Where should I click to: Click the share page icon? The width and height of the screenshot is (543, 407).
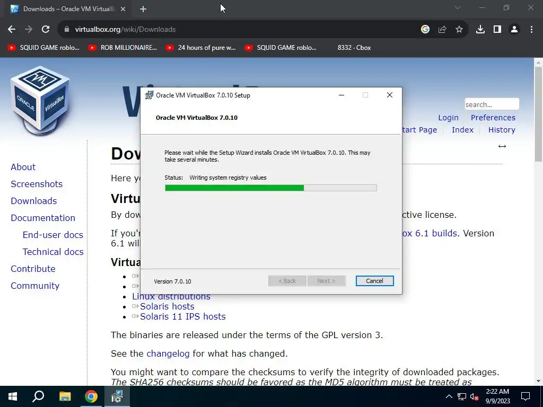442,30
